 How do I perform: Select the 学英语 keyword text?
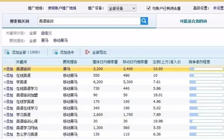pyautogui.click(x=21, y=82)
